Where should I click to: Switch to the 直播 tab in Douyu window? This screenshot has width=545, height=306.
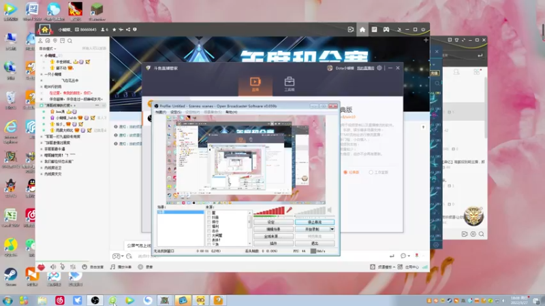pos(255,84)
